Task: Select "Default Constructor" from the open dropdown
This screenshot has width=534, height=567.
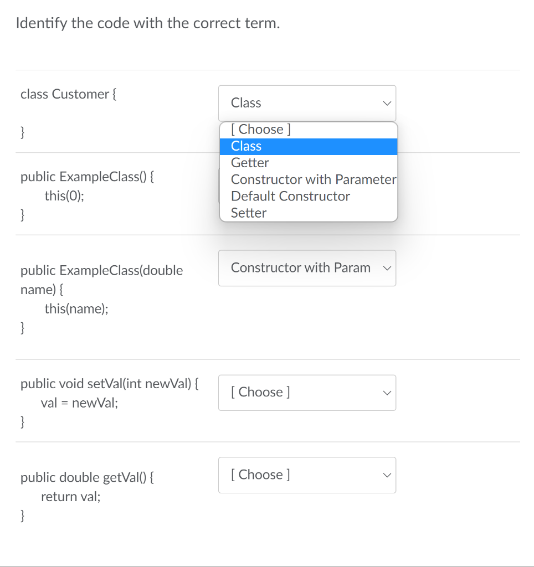Action: coord(290,196)
